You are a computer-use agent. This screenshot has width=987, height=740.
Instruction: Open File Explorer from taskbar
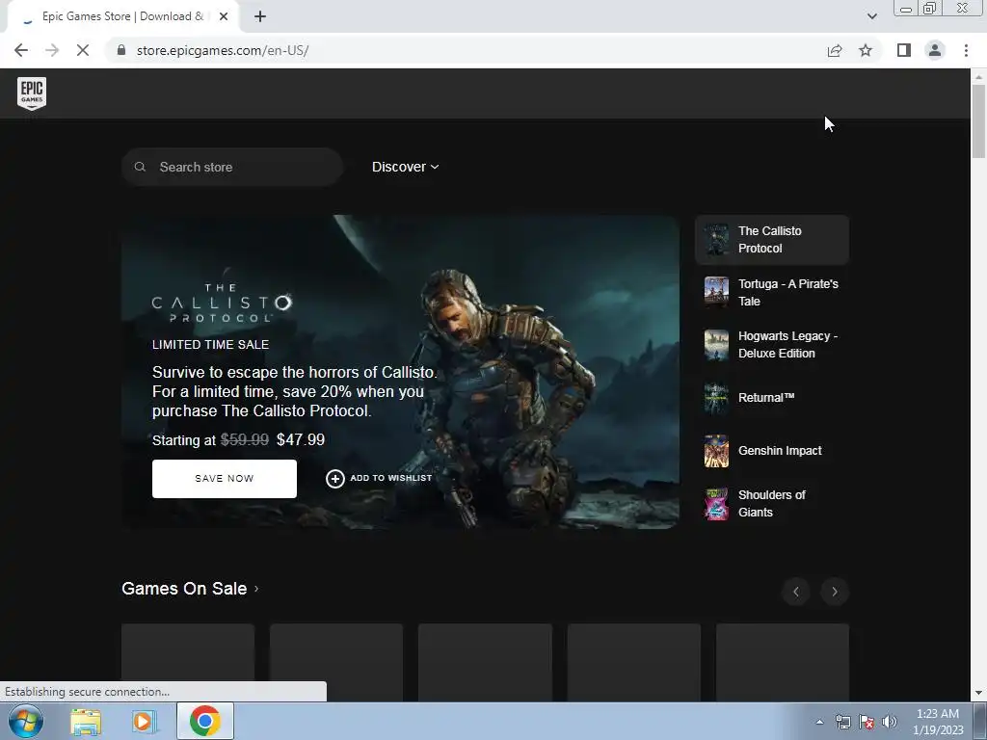86,721
